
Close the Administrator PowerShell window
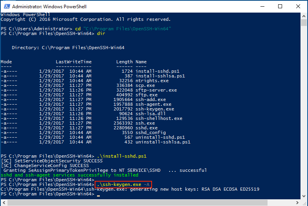pyautogui.click(x=298, y=7)
